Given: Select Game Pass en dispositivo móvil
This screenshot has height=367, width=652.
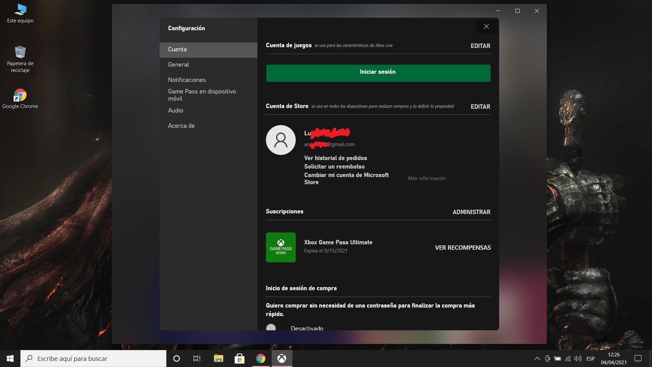Looking at the screenshot, I should pyautogui.click(x=208, y=95).
